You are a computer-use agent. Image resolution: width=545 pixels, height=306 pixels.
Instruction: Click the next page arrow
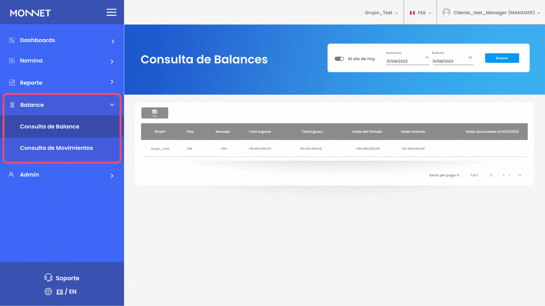pyautogui.click(x=510, y=175)
